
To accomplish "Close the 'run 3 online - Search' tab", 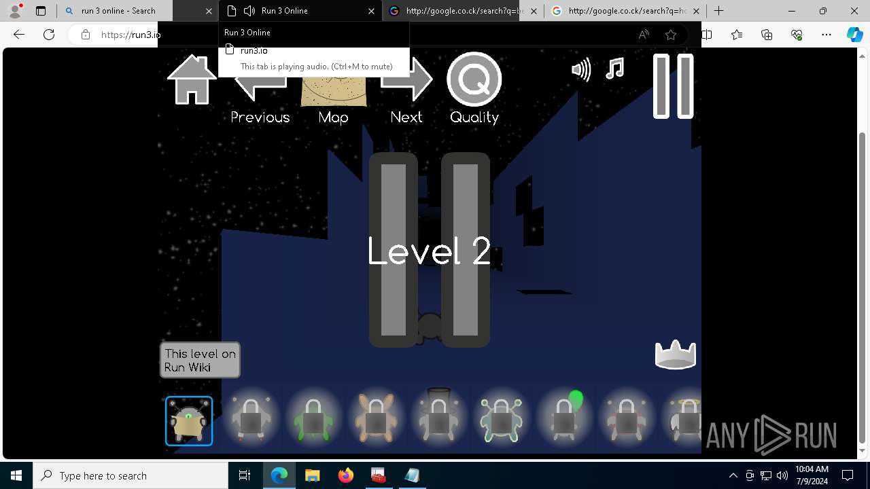I will pyautogui.click(x=209, y=11).
